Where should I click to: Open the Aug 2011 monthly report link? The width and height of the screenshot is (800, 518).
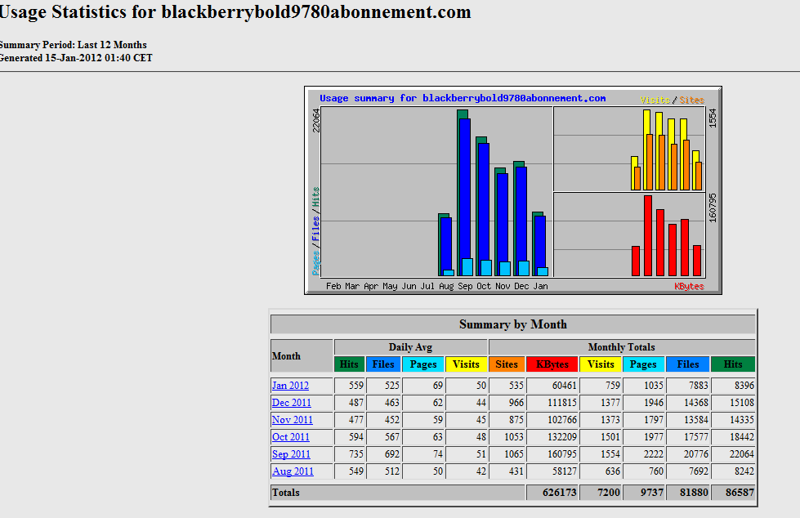click(293, 471)
